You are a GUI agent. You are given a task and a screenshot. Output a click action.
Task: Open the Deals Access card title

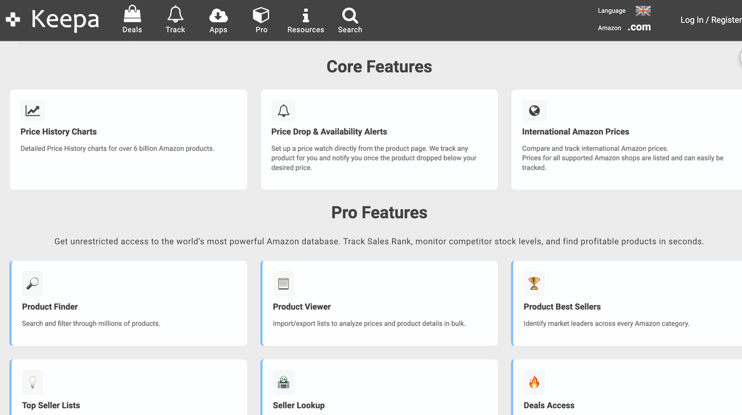pyautogui.click(x=549, y=405)
